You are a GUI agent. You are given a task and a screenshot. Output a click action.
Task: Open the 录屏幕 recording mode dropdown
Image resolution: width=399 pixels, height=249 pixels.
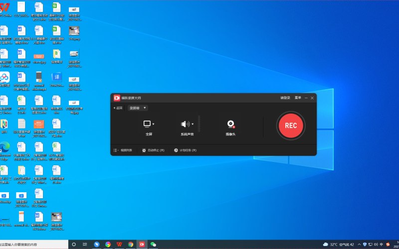coord(138,108)
